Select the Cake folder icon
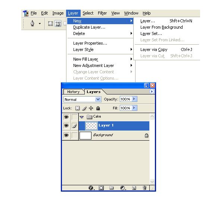Image resolution: width=224 pixels, height=202 pixels. click(x=90, y=117)
